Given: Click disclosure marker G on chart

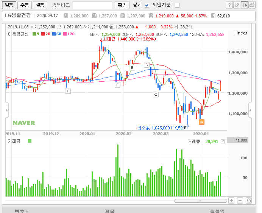Looking at the screenshot, I should (x=68, y=91).
